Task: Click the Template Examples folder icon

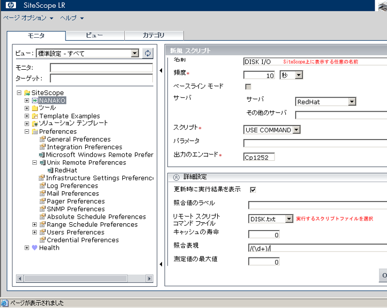Action: [35, 116]
